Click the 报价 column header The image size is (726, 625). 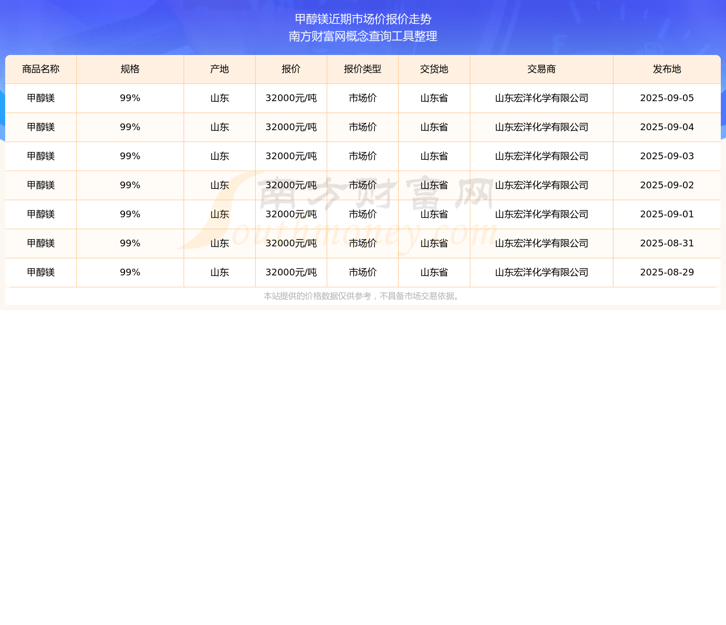click(x=291, y=70)
